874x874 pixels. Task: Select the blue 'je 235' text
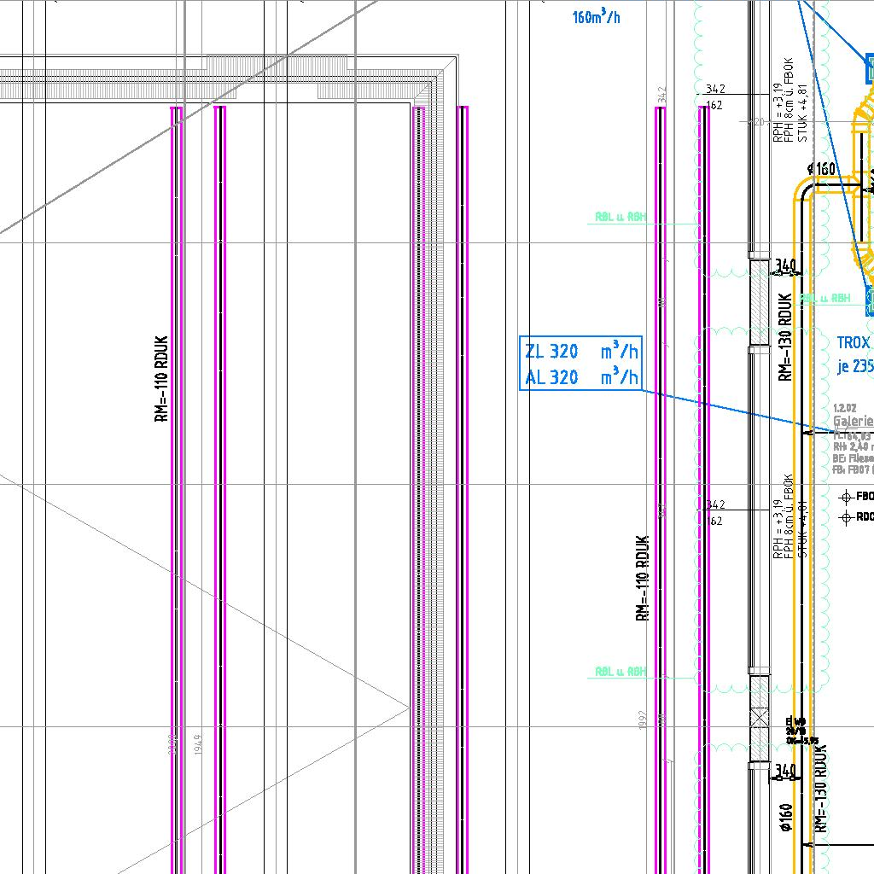(x=855, y=367)
